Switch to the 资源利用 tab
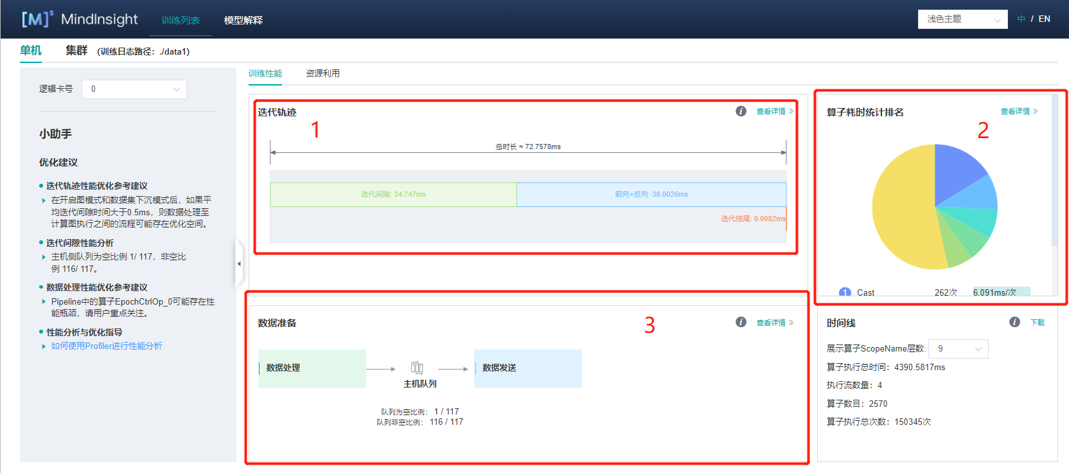 (322, 73)
